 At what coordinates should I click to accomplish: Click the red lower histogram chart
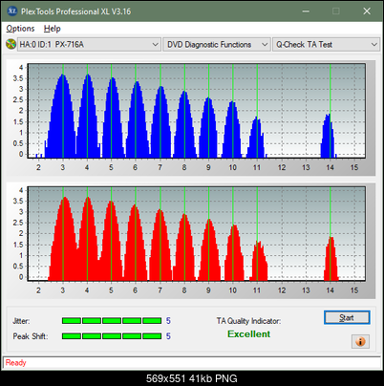click(x=197, y=233)
